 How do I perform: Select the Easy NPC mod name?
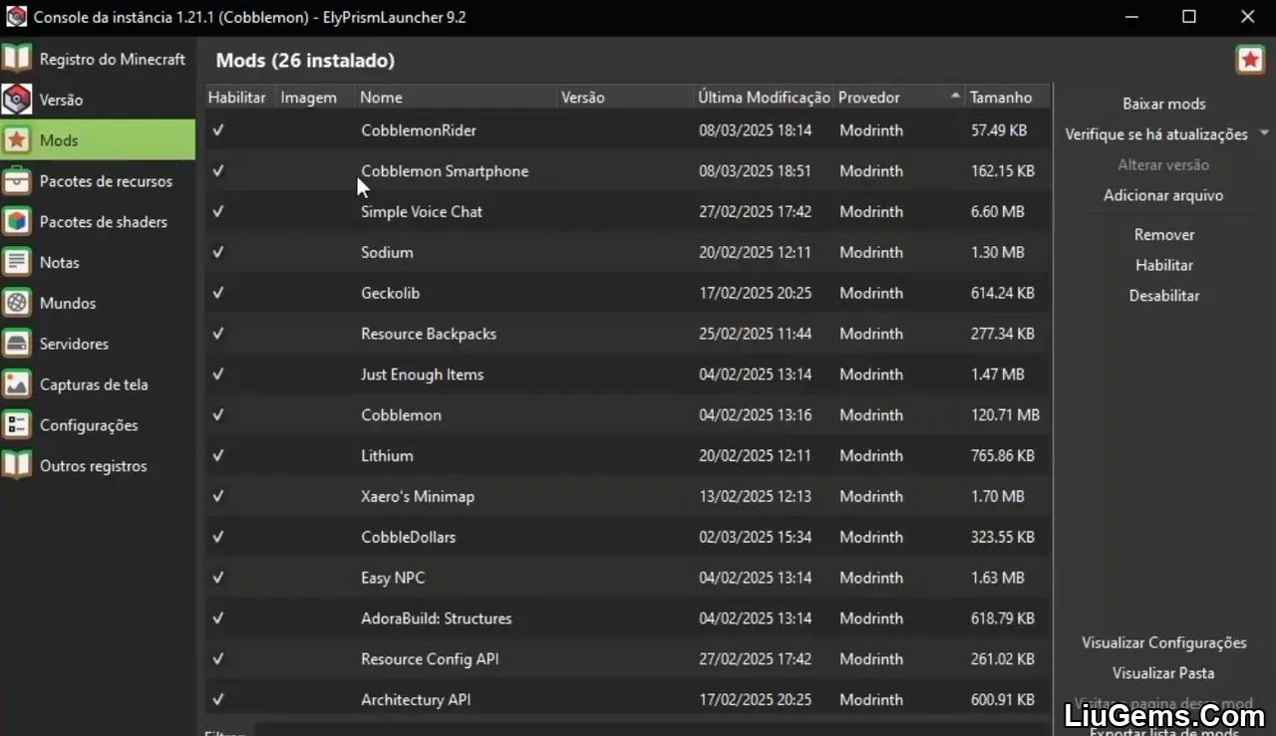tap(393, 578)
